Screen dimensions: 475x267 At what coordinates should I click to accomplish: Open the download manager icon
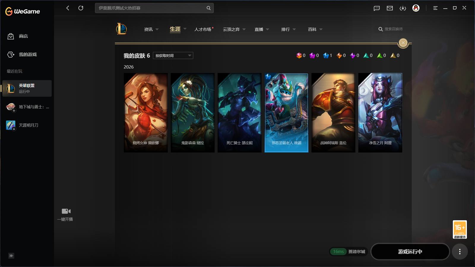pyautogui.click(x=403, y=8)
